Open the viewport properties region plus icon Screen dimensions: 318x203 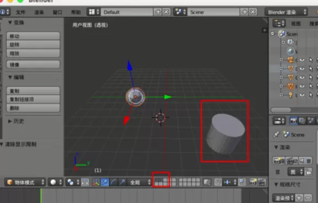[x=265, y=30]
